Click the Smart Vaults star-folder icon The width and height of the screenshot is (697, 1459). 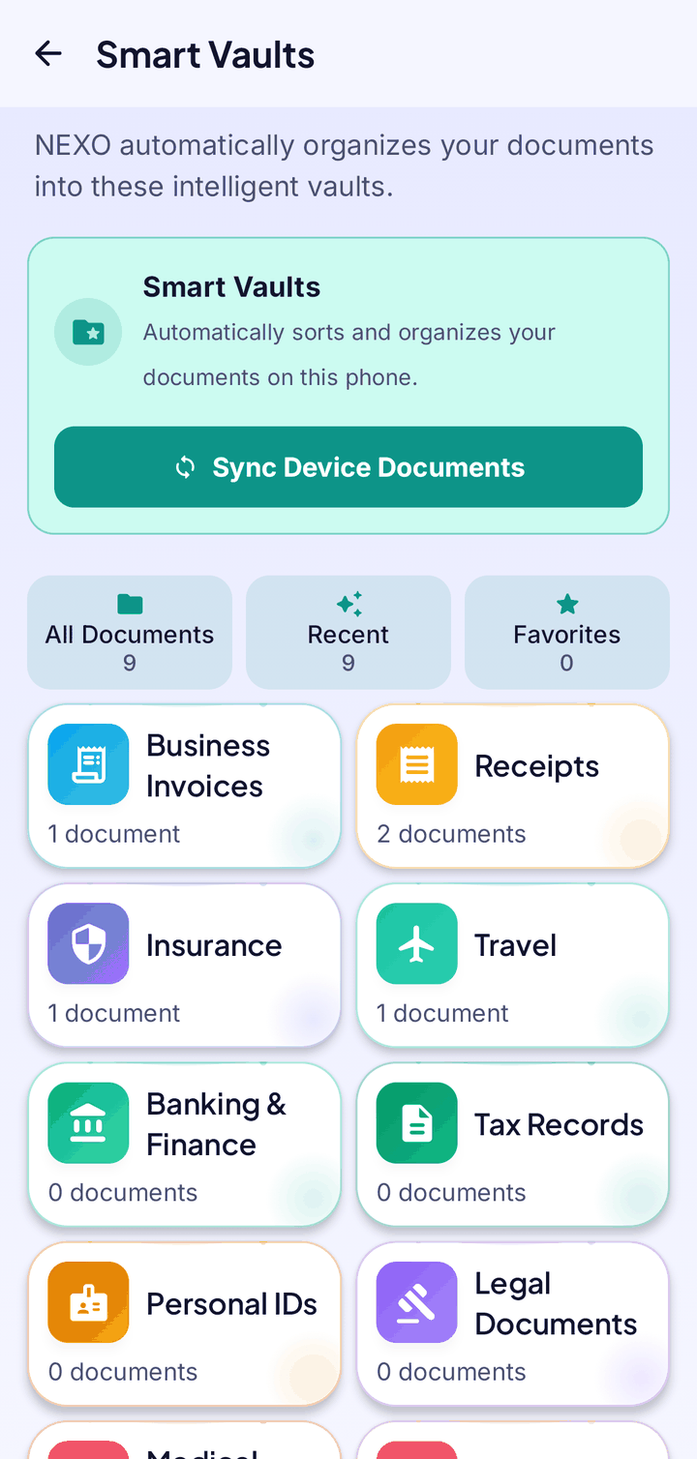pyautogui.click(x=88, y=332)
